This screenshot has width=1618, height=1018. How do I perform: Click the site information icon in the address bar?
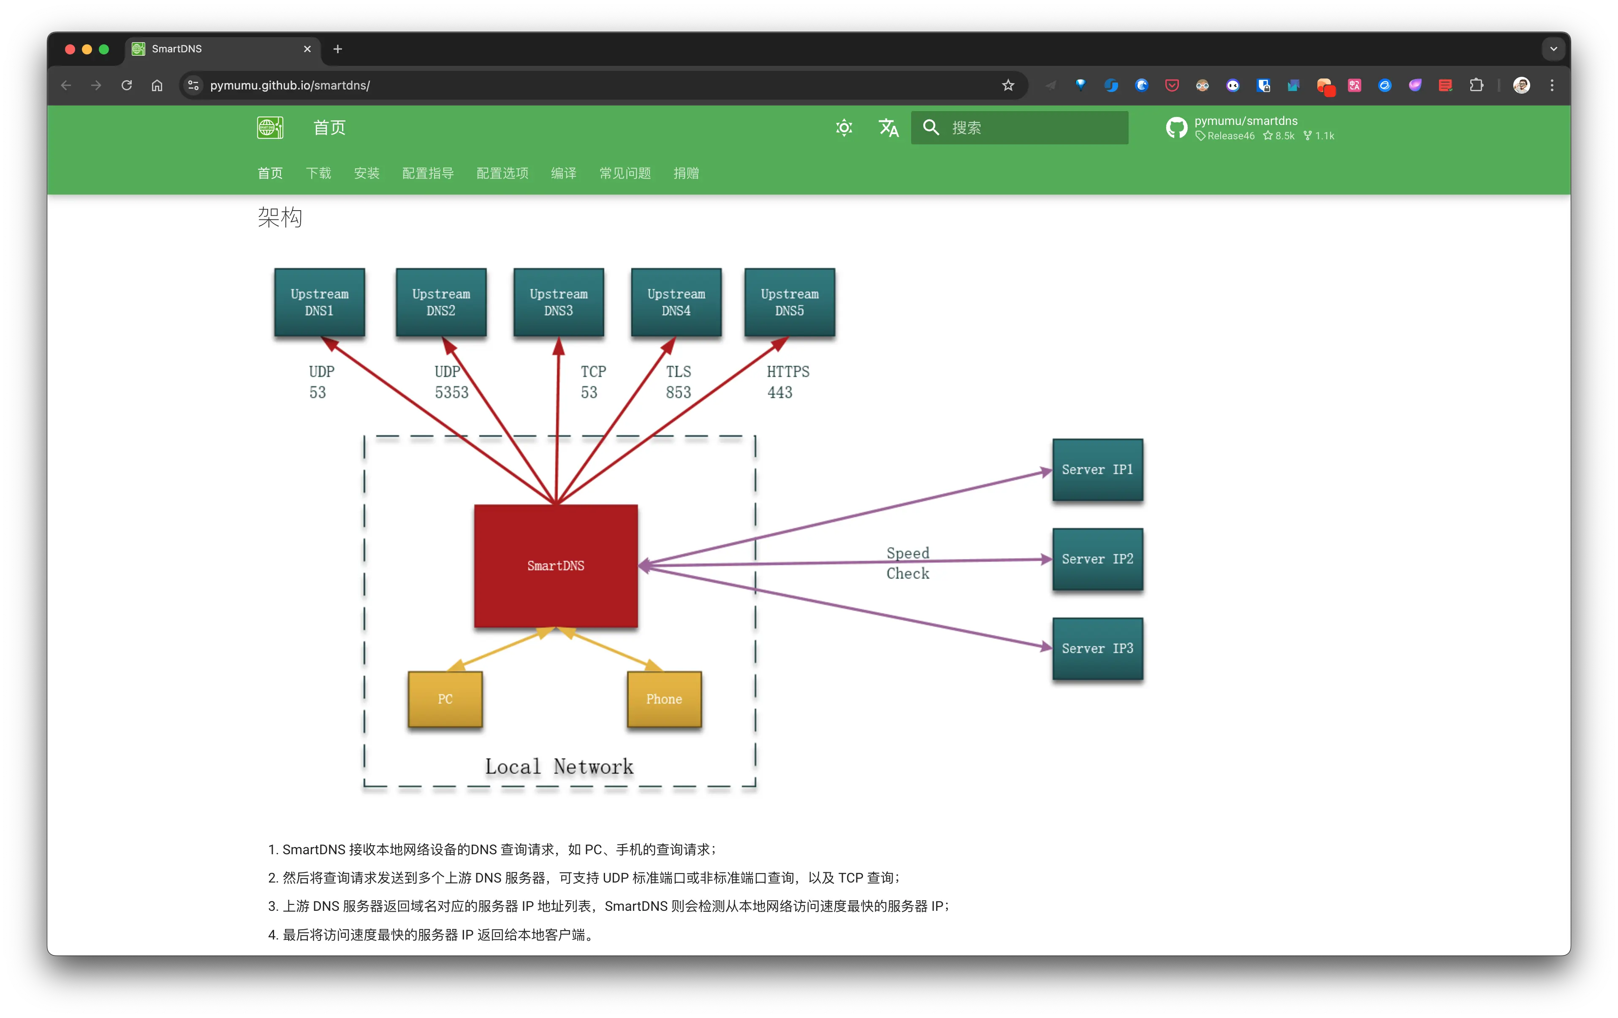[x=193, y=85]
